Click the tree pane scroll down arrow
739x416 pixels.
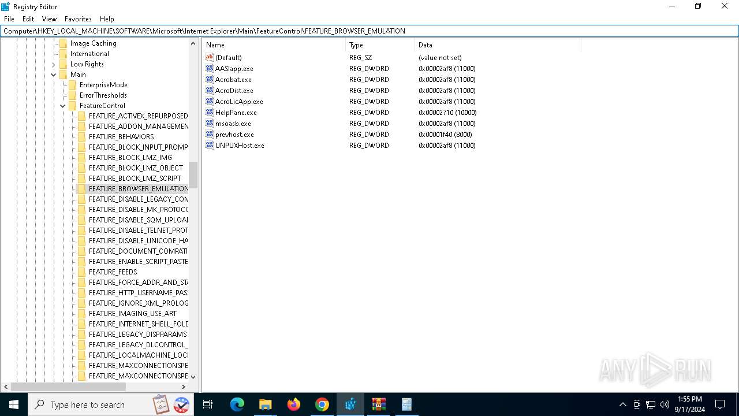click(x=193, y=377)
